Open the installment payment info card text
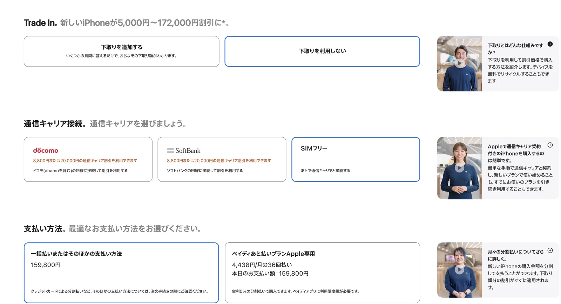The height and width of the screenshot is (304, 561). click(520, 270)
